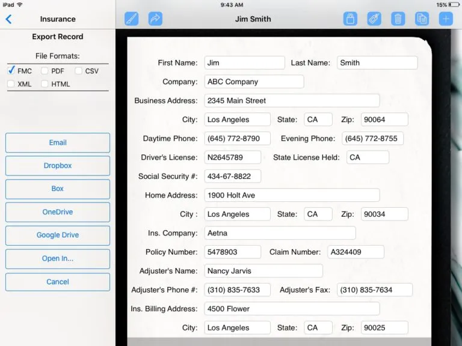Image resolution: width=462 pixels, height=346 pixels.
Task: Edit the First Name field
Action: tap(245, 62)
